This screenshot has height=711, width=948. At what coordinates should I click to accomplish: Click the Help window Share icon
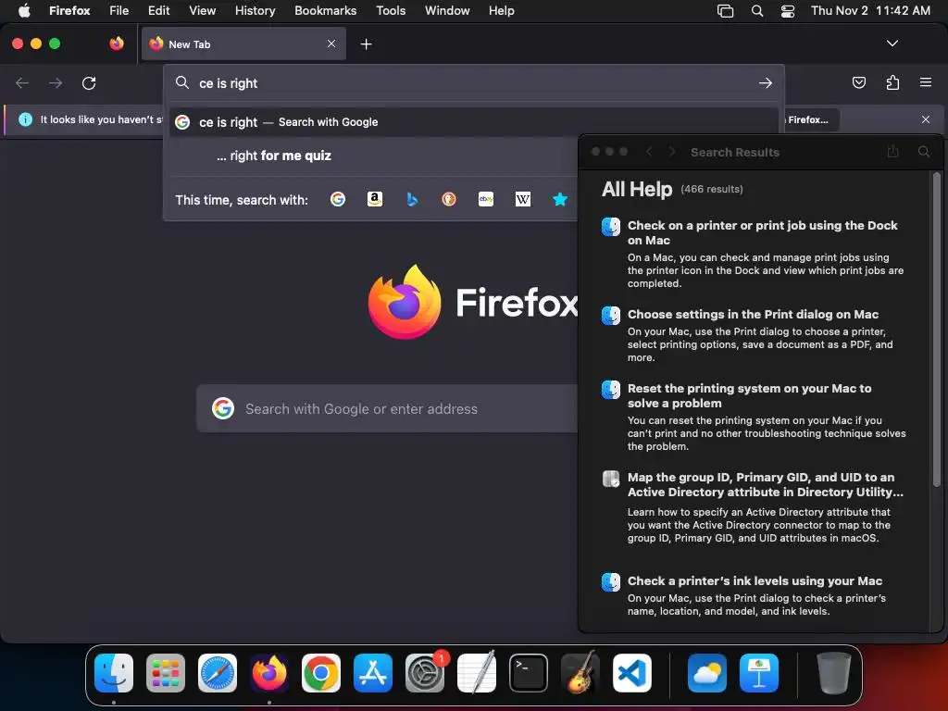pyautogui.click(x=893, y=152)
